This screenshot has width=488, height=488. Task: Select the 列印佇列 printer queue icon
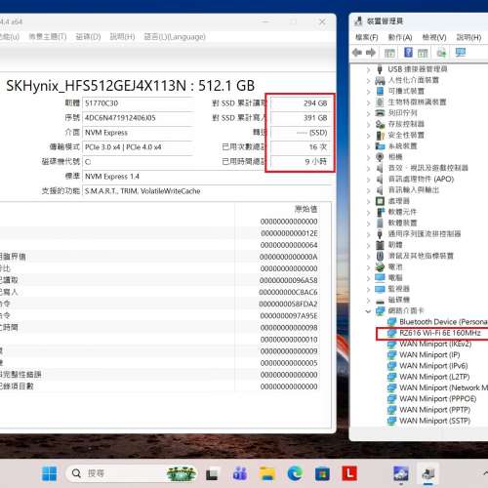click(x=380, y=113)
